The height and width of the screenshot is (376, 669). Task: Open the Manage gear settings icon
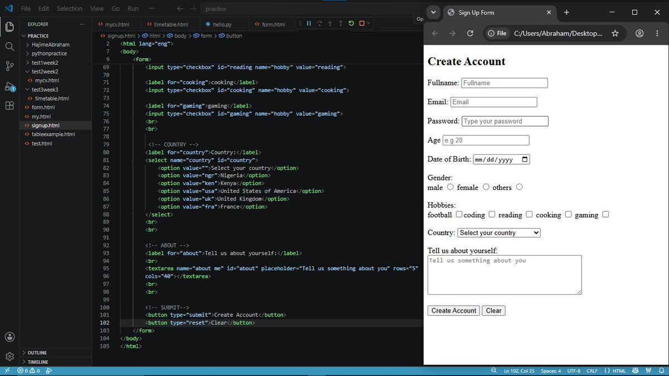point(9,357)
